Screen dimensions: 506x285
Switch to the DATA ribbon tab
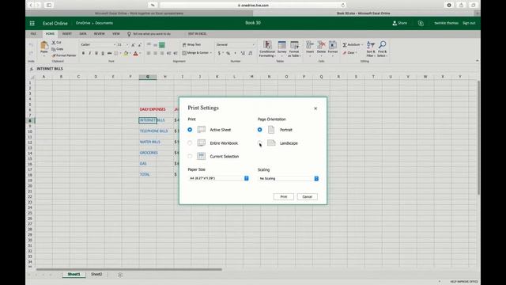click(83, 33)
